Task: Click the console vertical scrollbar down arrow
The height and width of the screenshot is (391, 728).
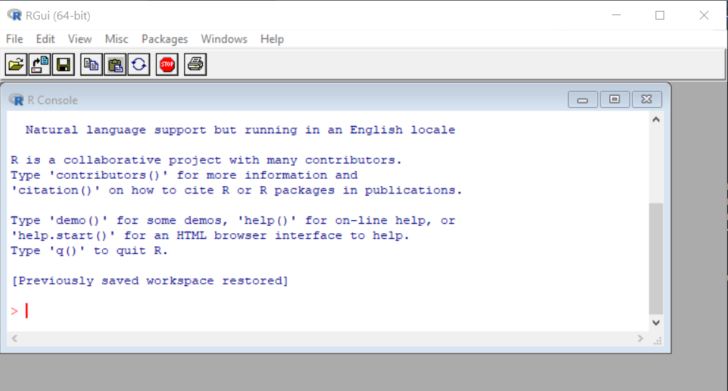Action: click(x=656, y=323)
